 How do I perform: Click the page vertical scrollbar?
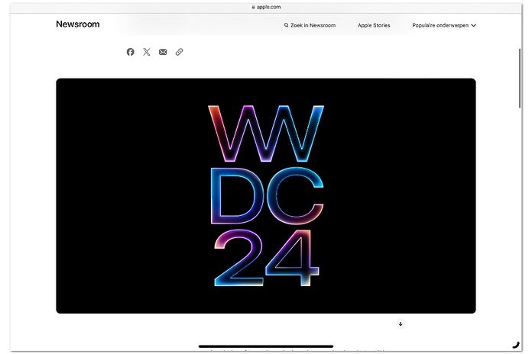520,79
